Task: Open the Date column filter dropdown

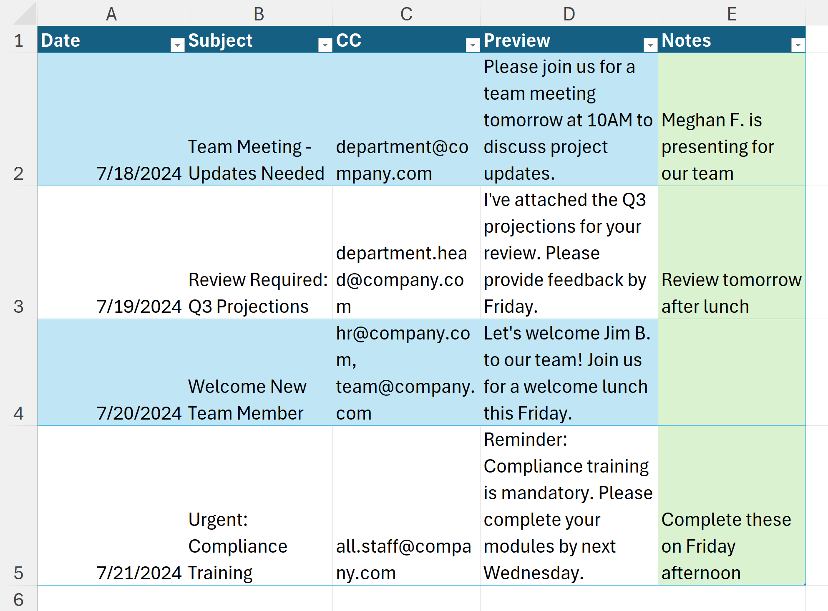Action: 177,45
